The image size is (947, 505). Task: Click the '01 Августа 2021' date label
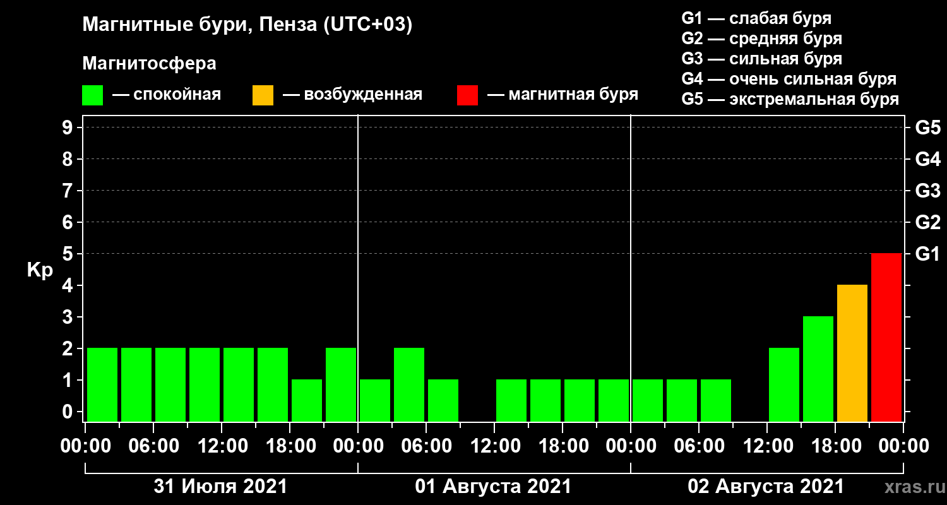493,487
